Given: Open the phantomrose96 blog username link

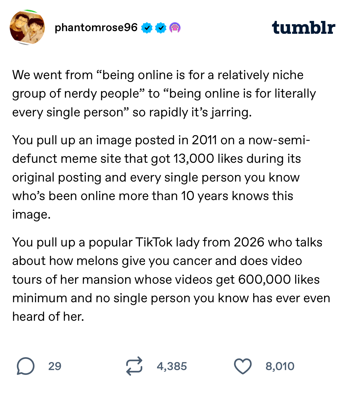Looking at the screenshot, I should pyautogui.click(x=96, y=28).
